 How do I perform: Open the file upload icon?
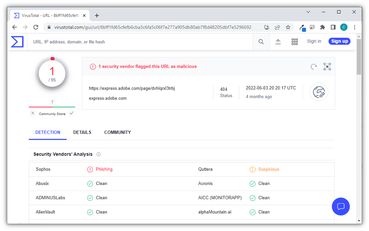point(278,41)
